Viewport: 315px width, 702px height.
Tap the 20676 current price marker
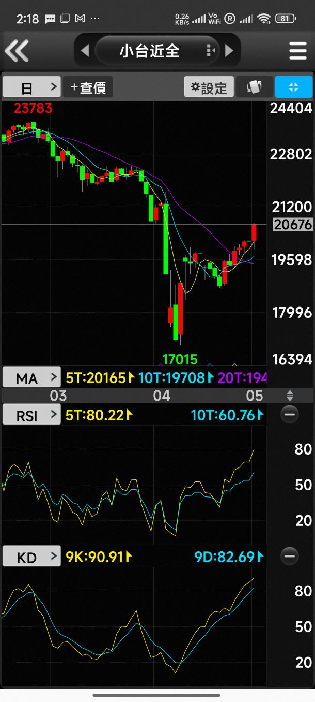pyautogui.click(x=293, y=224)
